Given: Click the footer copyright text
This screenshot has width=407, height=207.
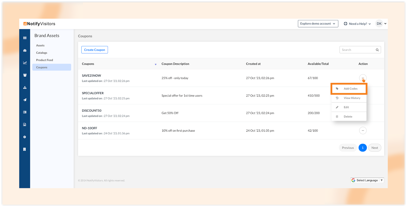Looking at the screenshot, I should pos(101,181).
